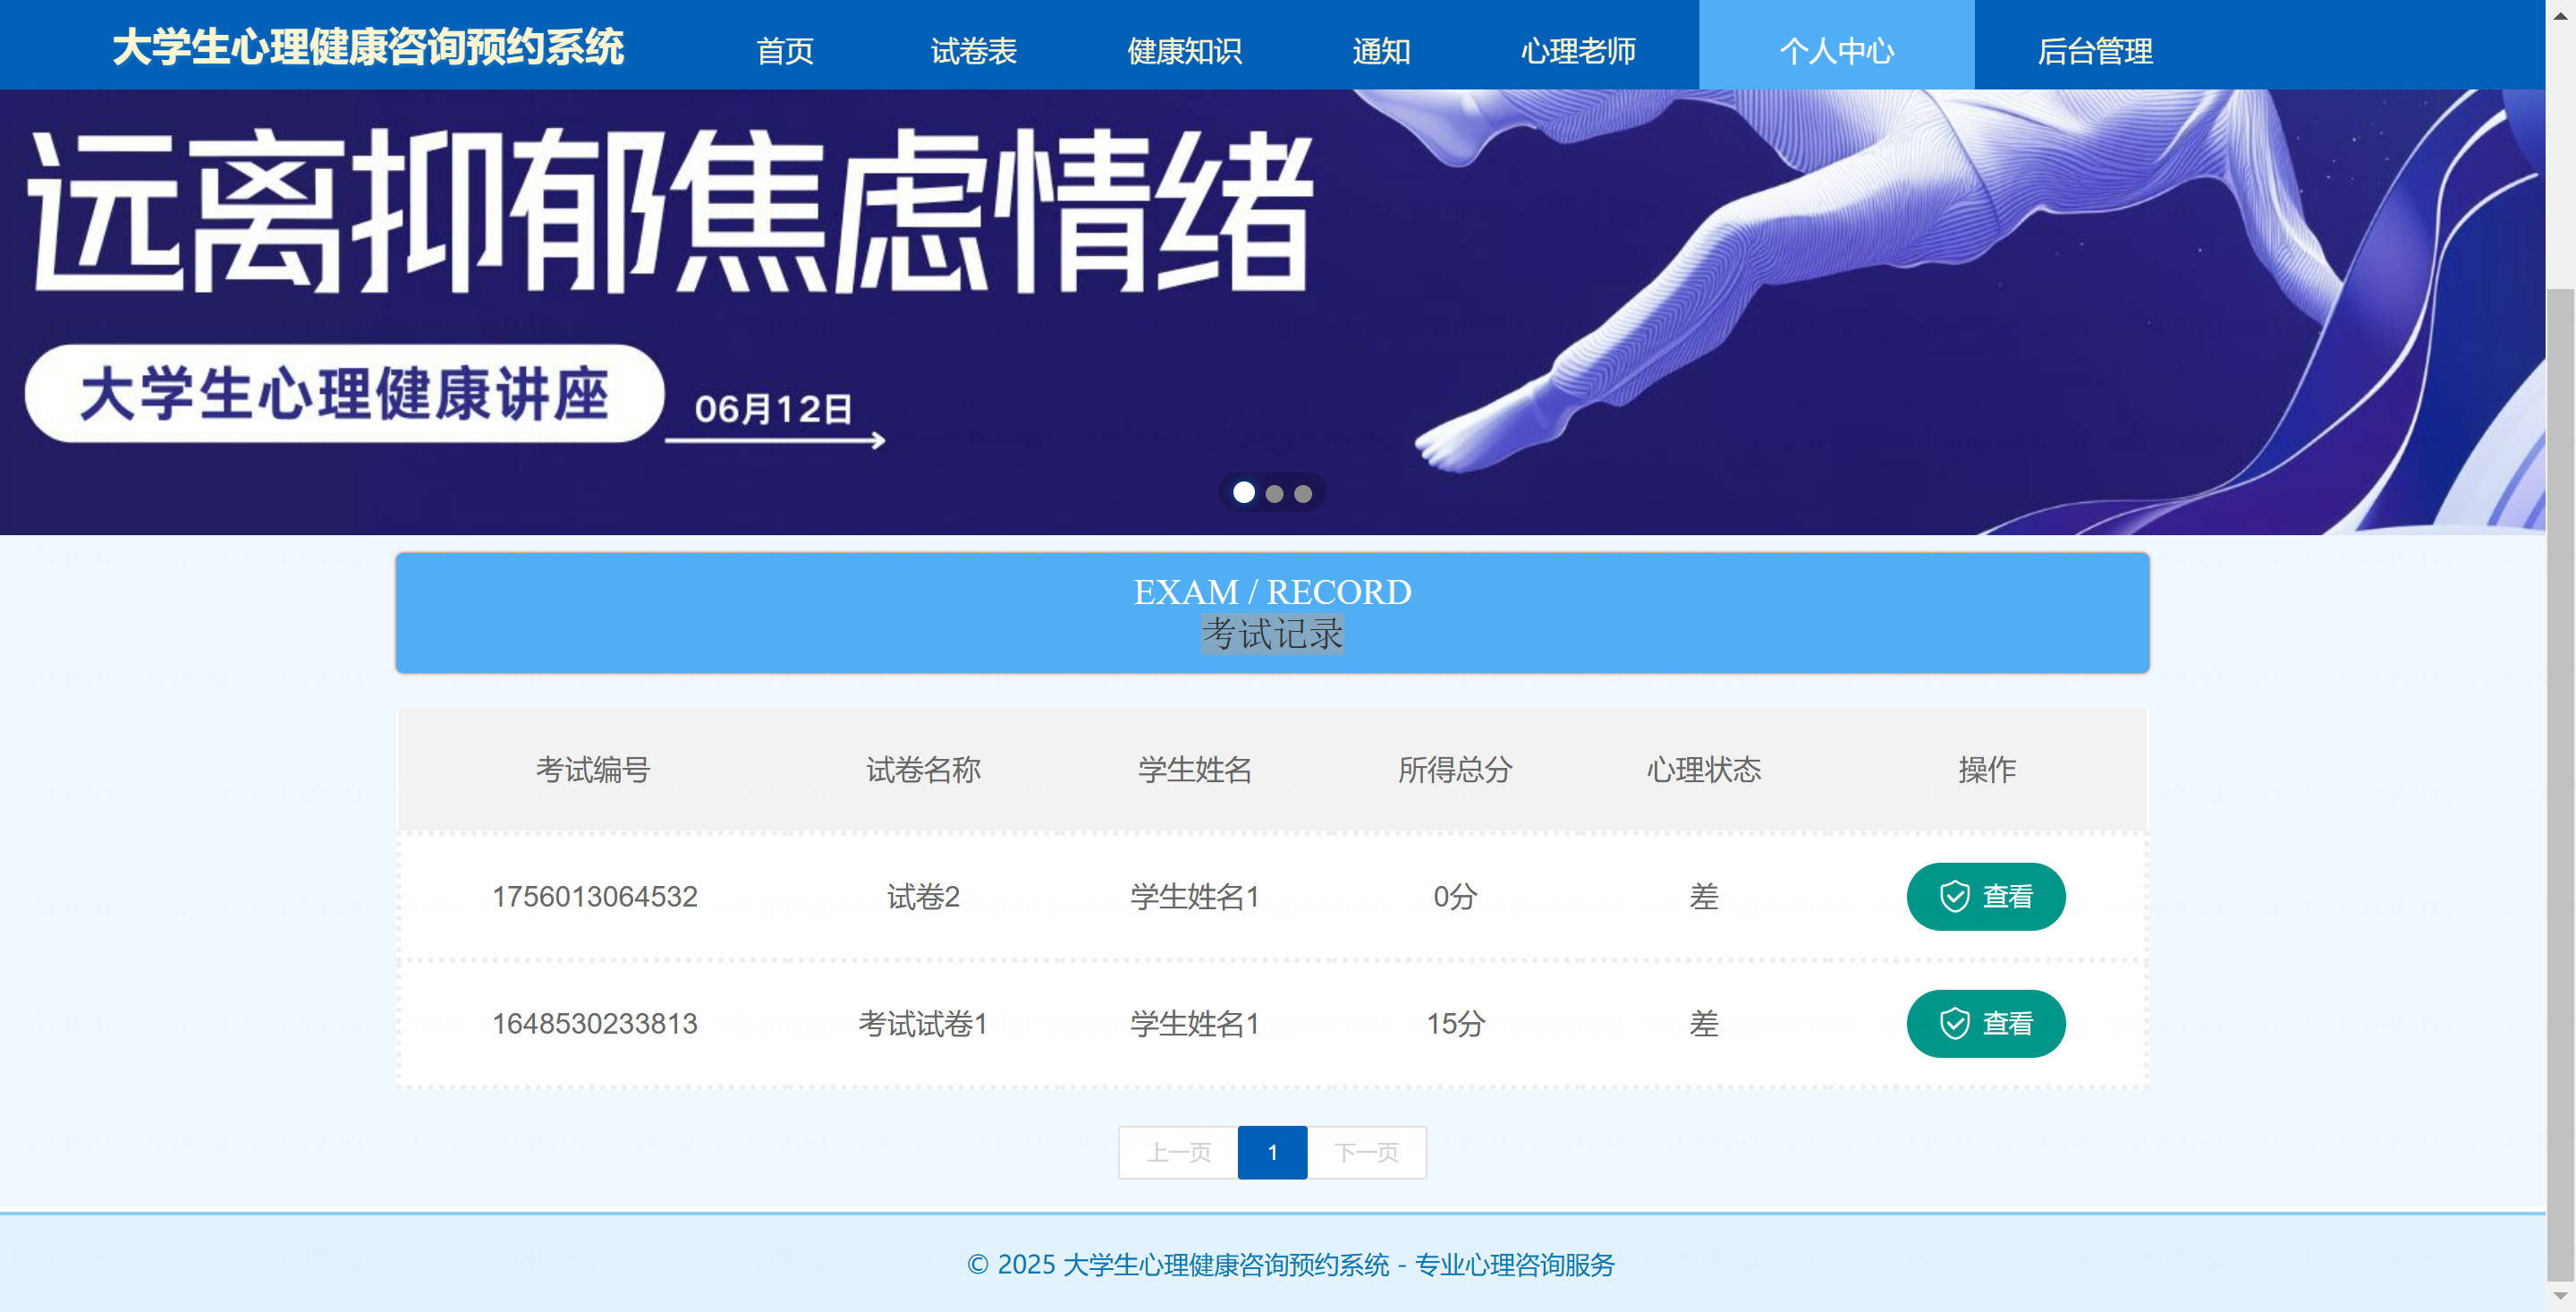Select page 1 in pagination
This screenshot has width=2576, height=1312.
coord(1272,1152)
